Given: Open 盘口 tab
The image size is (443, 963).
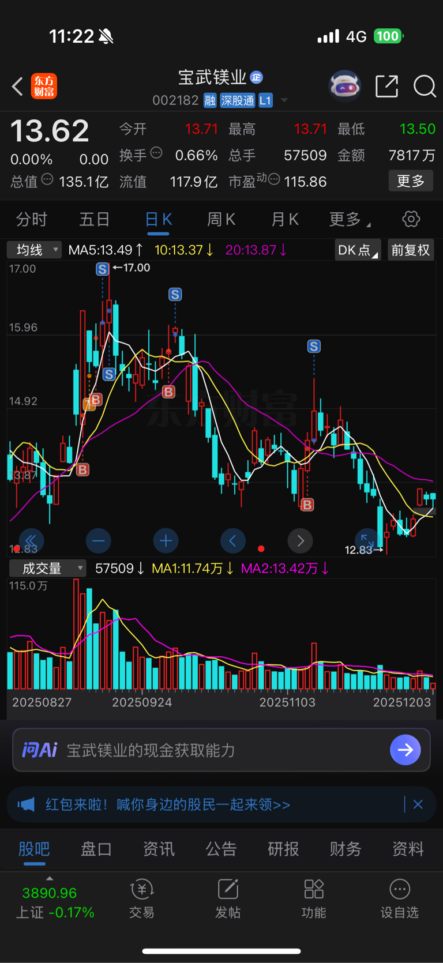Looking at the screenshot, I should coord(96,849).
